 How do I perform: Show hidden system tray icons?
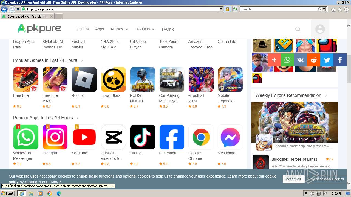pos(306,193)
